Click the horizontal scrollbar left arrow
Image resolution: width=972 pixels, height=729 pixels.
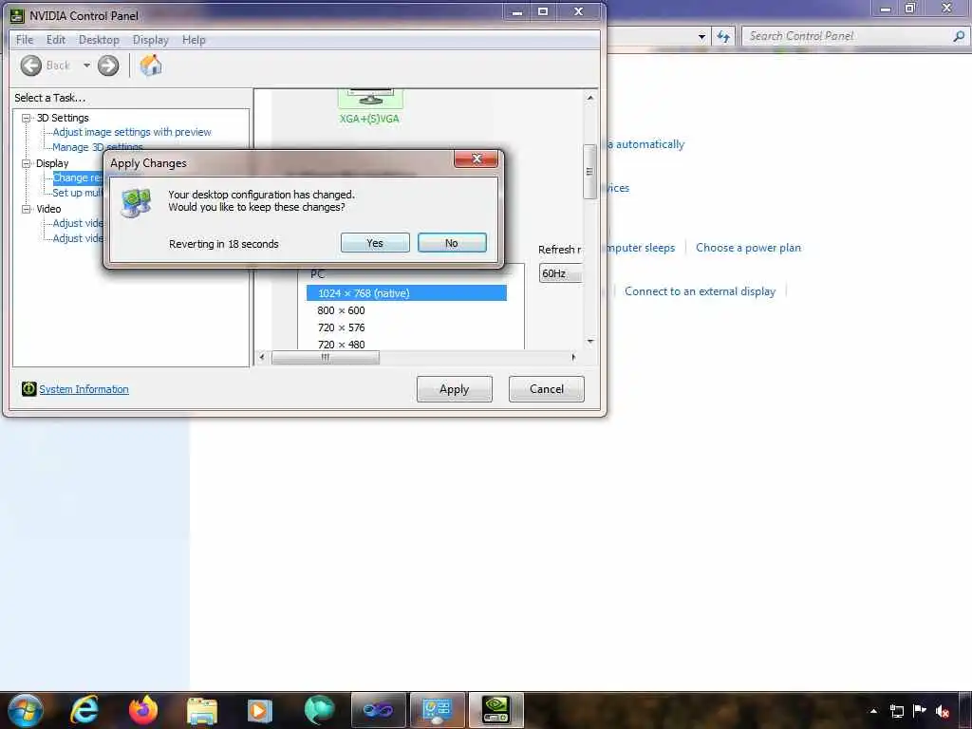pos(262,357)
